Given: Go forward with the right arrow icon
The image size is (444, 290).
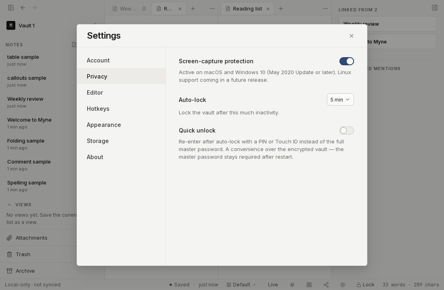Looking at the screenshot, I should pyautogui.click(x=34, y=8).
